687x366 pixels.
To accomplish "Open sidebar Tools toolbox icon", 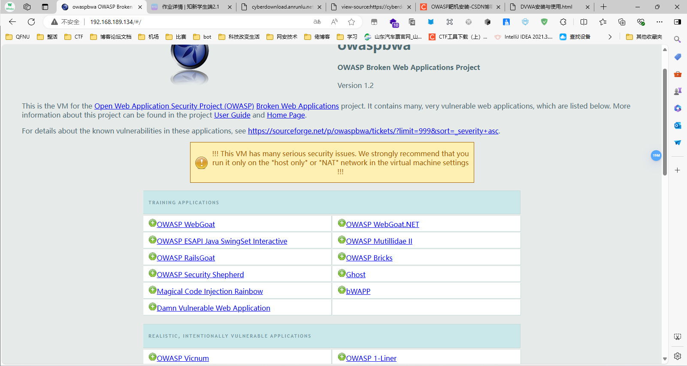I will (x=678, y=74).
